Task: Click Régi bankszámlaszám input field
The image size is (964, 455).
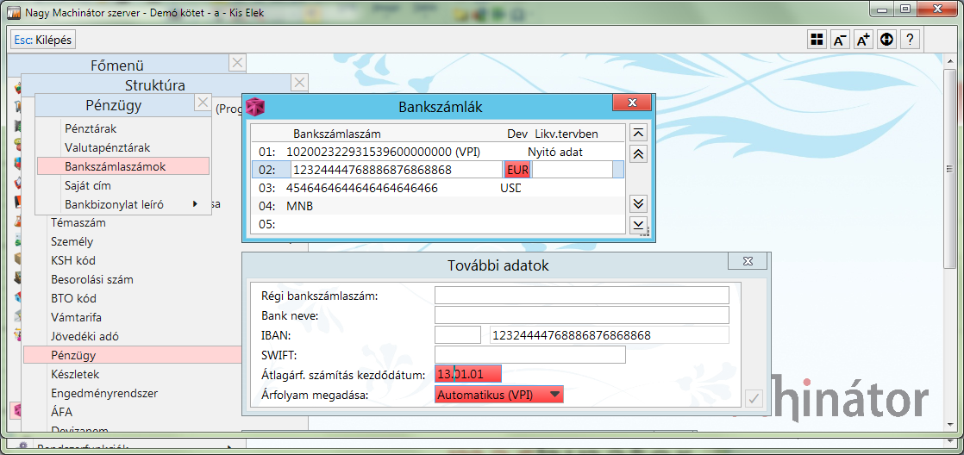Action: [x=582, y=296]
